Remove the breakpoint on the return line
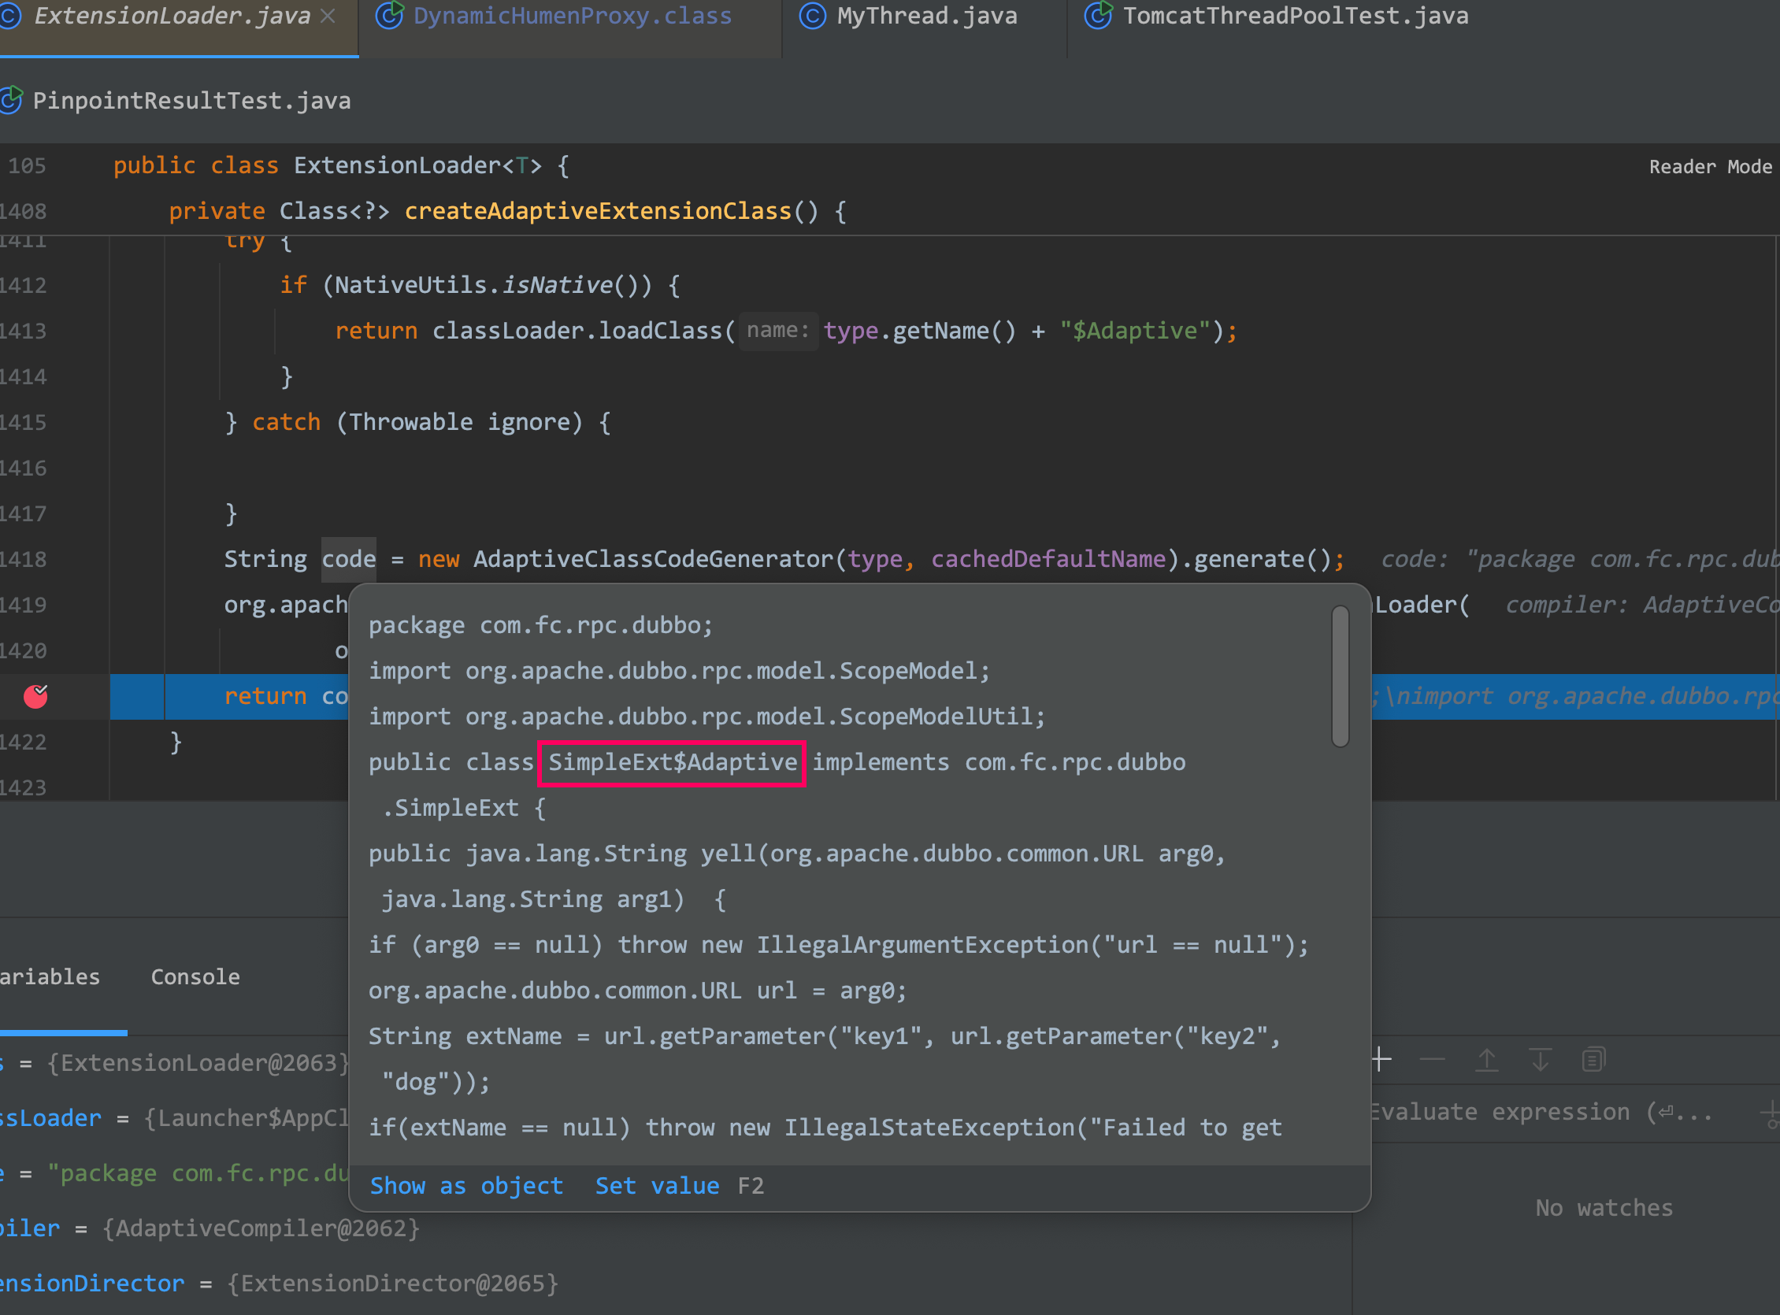Image resolution: width=1780 pixels, height=1315 pixels. (x=35, y=697)
